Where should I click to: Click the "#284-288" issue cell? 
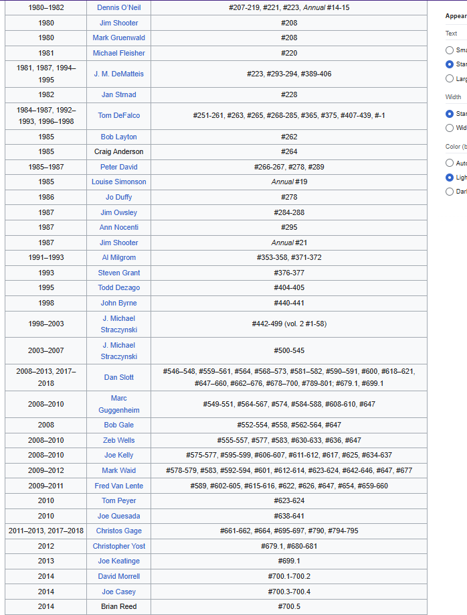tap(289, 212)
